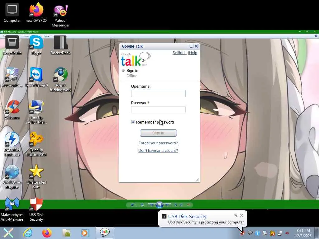Image resolution: width=319 pixels, height=239 pixels.
Task: Click the Forgot your password? link
Action: coord(158,143)
